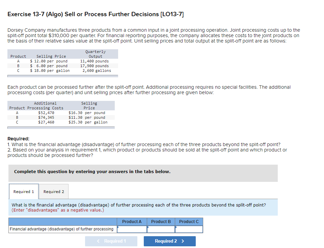The width and height of the screenshot is (324, 248).
Task: Click the Quarterly Output column header
Action: pos(96,54)
